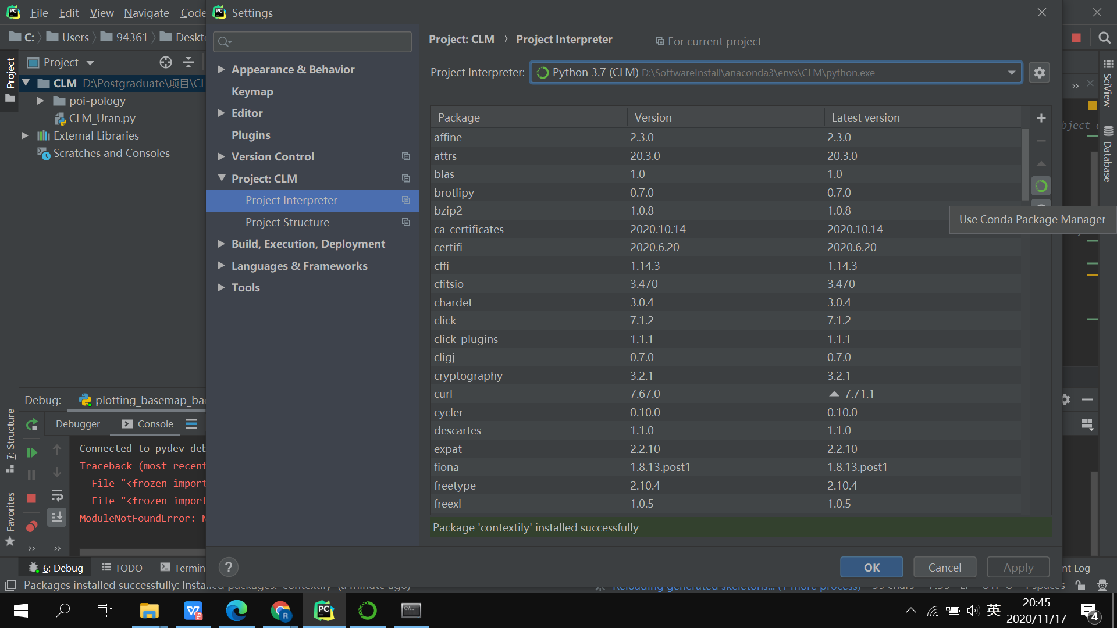Open Microsoft Edge from the taskbar
The image size is (1117, 628).
pos(236,611)
